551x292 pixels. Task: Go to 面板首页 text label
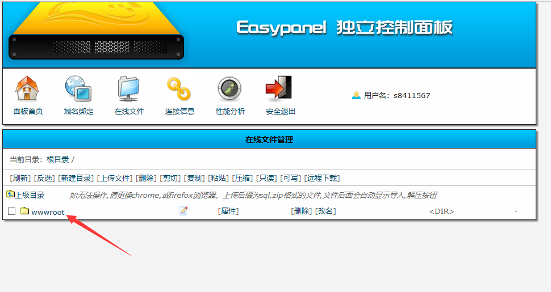[x=28, y=111]
